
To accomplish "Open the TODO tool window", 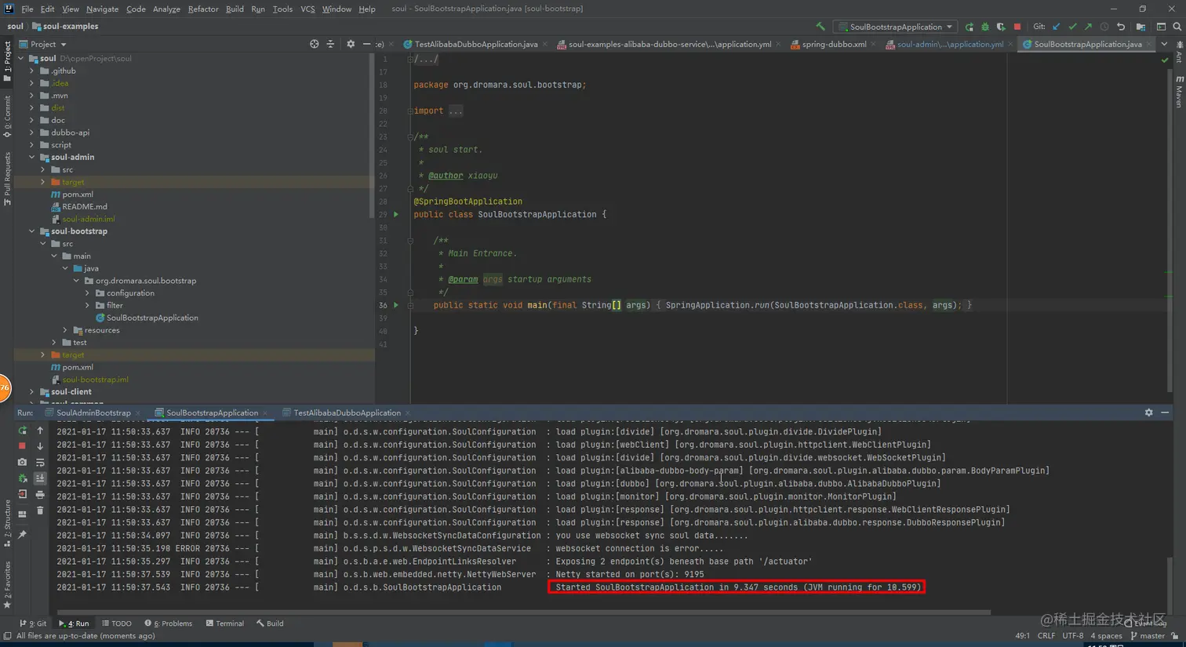I will 117,623.
